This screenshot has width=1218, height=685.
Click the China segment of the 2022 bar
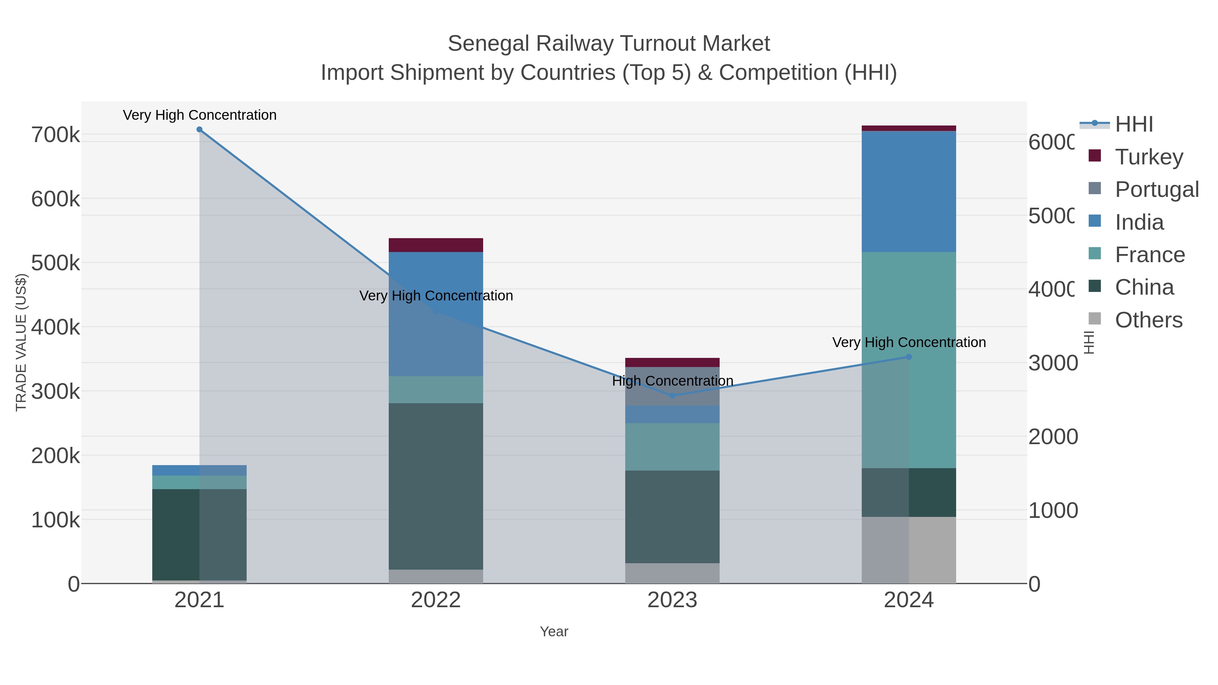tap(436, 486)
